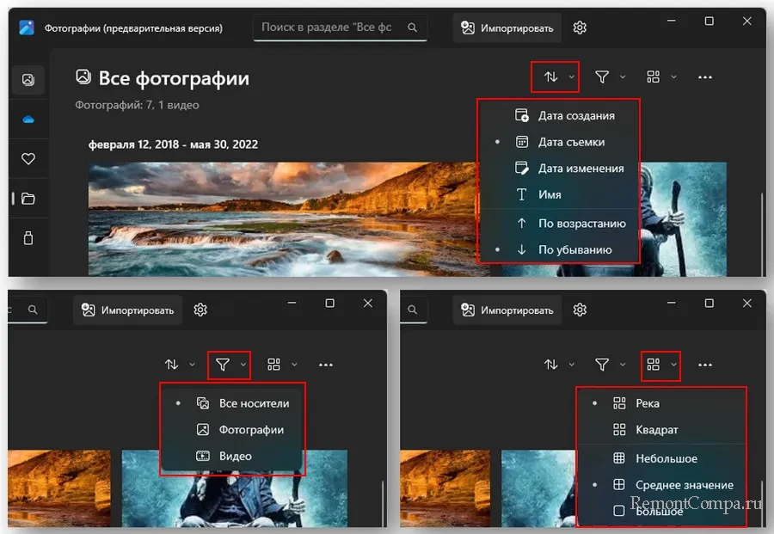Choose "Небольшое" thumbnail size
This screenshot has height=534, width=774.
point(661,458)
